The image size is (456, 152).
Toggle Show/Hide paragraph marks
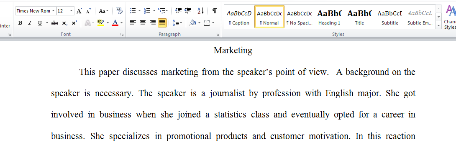coord(214,11)
